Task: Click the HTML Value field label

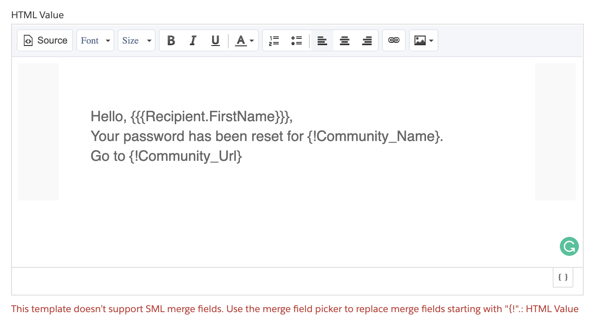Action: (x=37, y=15)
